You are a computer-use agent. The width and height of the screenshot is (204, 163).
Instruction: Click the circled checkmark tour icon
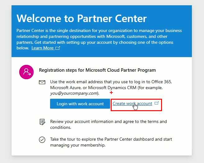(42, 139)
